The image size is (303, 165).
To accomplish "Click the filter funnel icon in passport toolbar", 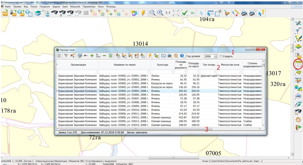I will (x=66, y=56).
